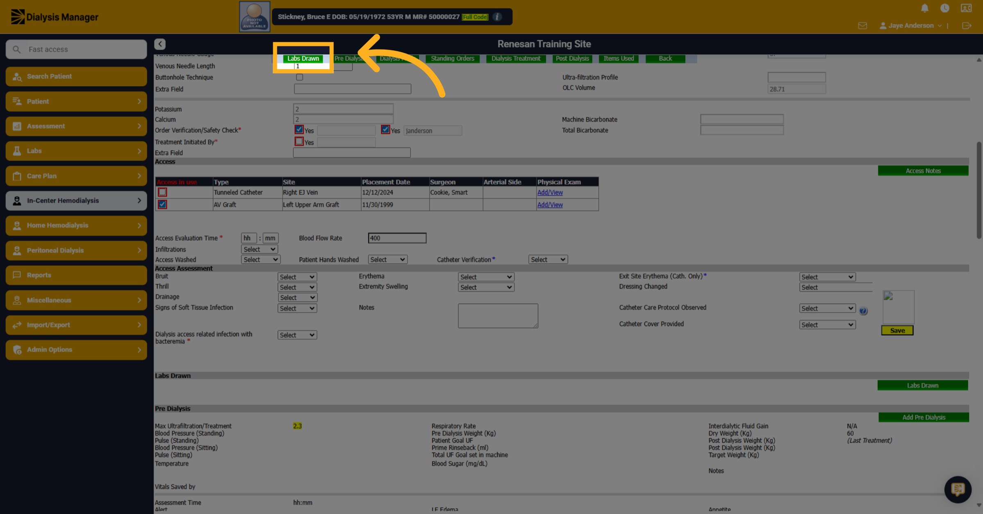Collapse the sidebar with the back arrow

[x=160, y=44]
